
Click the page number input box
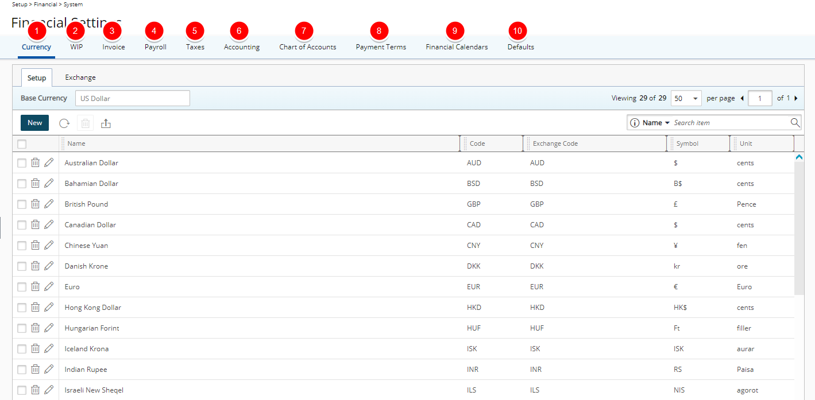760,98
